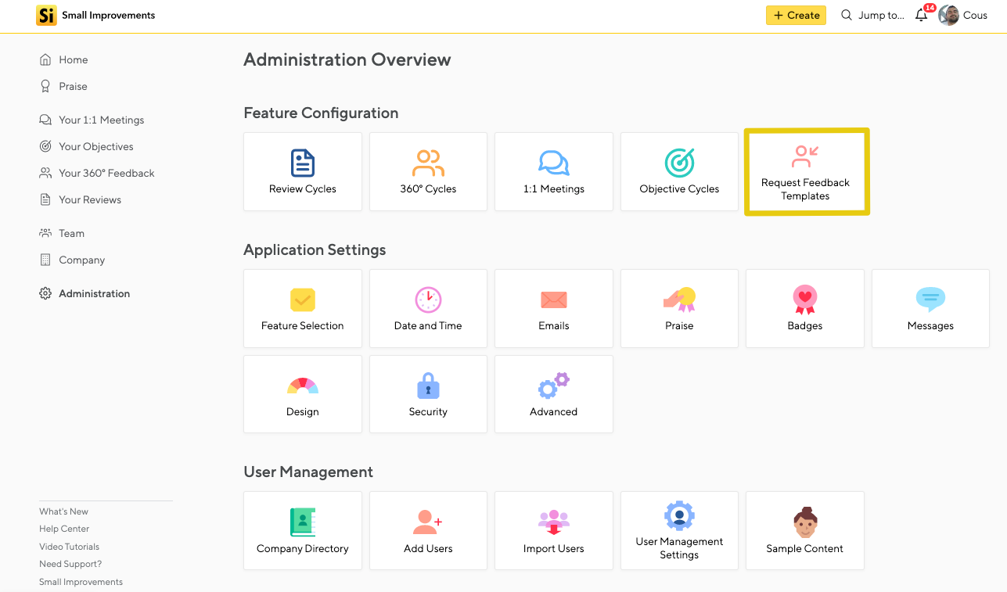Click the Small Improvements header title
1007x592 pixels.
[x=109, y=15]
